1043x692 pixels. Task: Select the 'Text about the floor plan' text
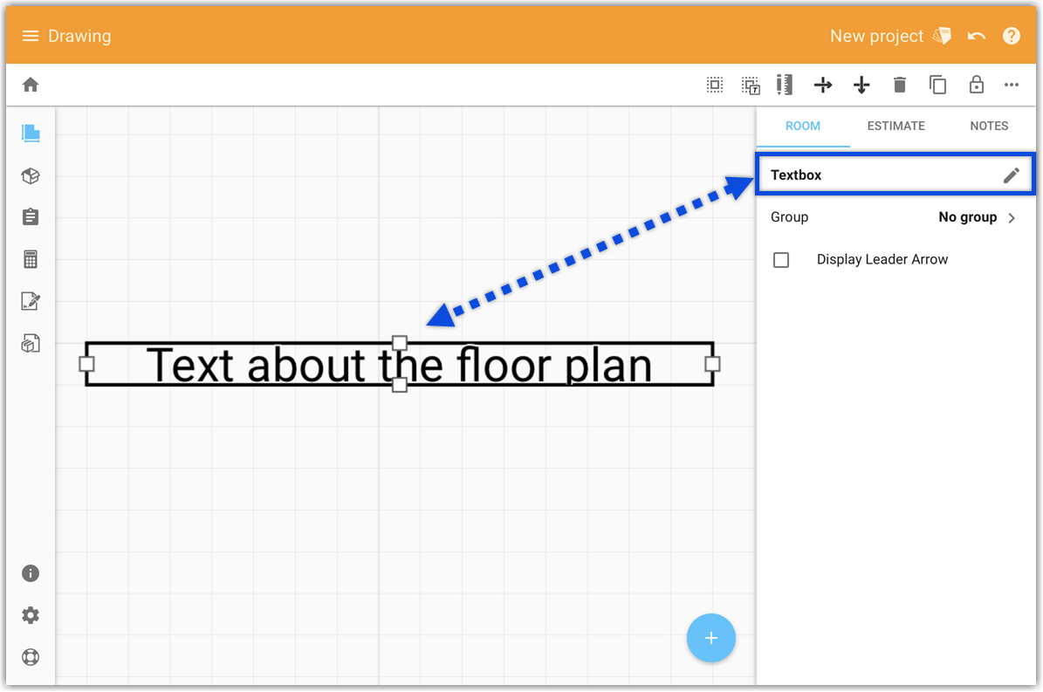399,364
